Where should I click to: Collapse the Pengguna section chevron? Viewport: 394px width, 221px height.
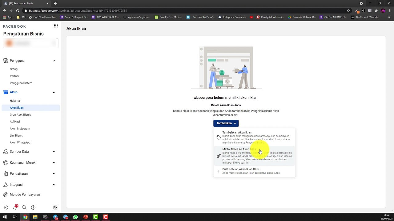click(x=54, y=61)
